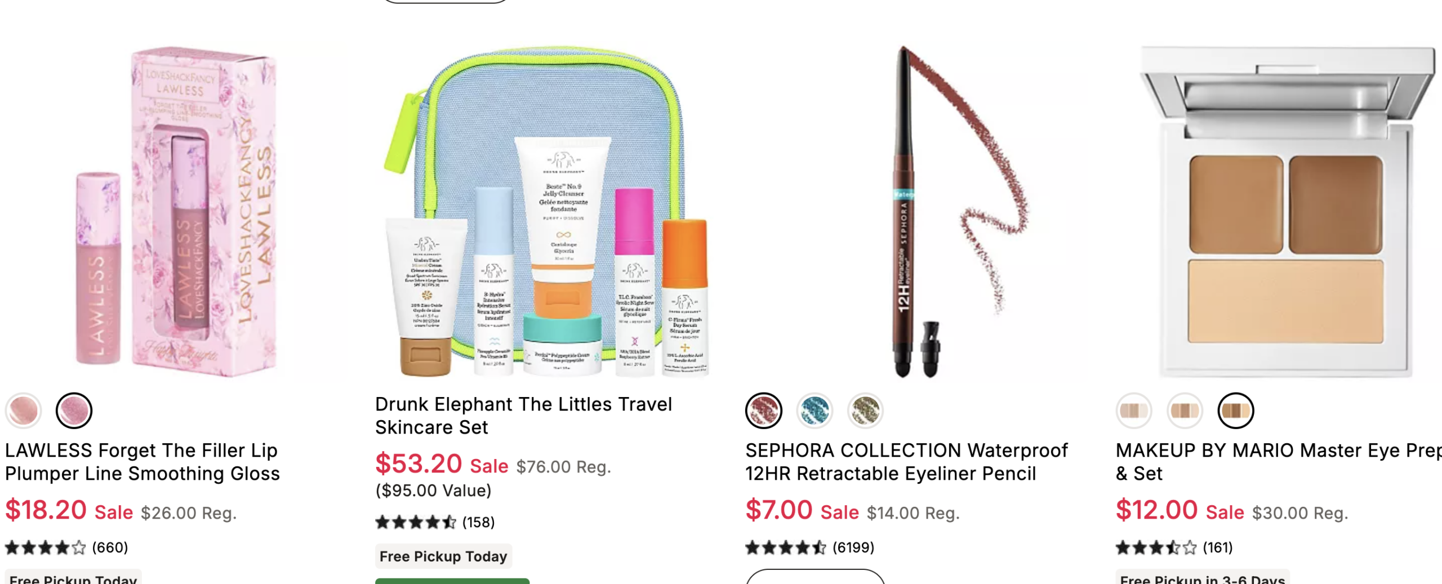Image resolution: width=1442 pixels, height=584 pixels.
Task: Select the lightest Master Eye Prep shade
Action: [x=1133, y=410]
